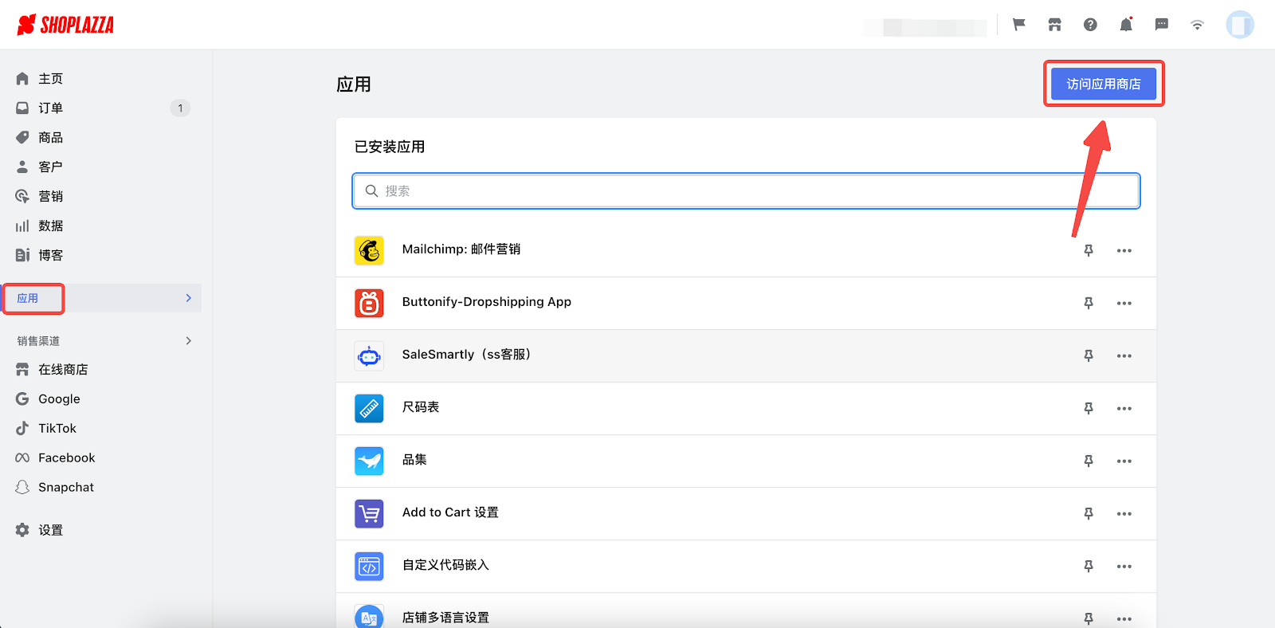This screenshot has width=1275, height=628.
Task: Open the 品集 whale icon
Action: pos(369,461)
